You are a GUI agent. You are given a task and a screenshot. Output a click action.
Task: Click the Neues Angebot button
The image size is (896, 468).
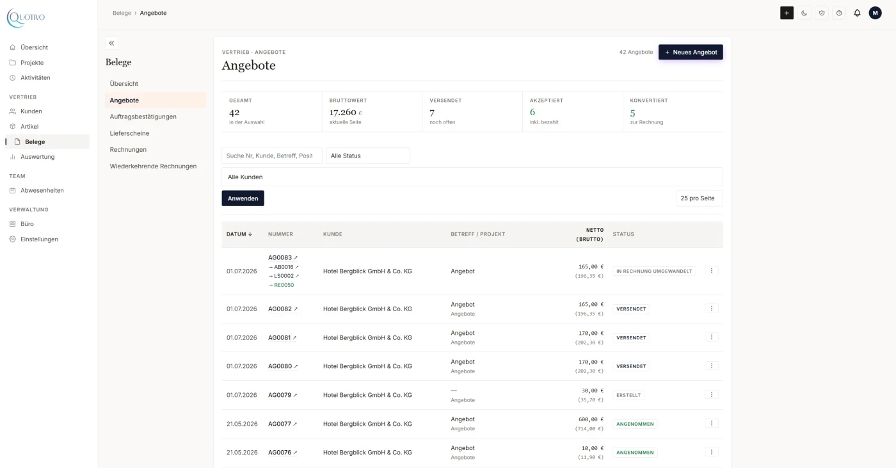(x=691, y=52)
